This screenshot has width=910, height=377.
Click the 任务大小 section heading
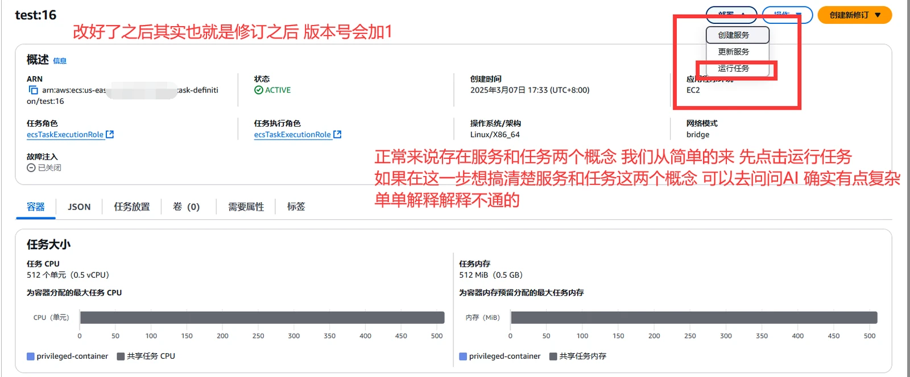tap(49, 245)
